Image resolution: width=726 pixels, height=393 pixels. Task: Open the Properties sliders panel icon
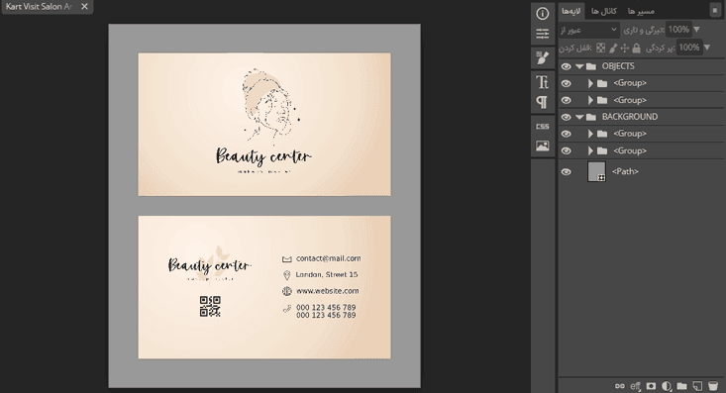click(542, 34)
